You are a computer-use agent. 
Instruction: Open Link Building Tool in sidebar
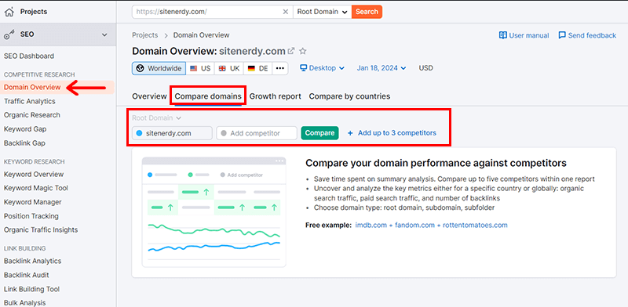pos(31,289)
